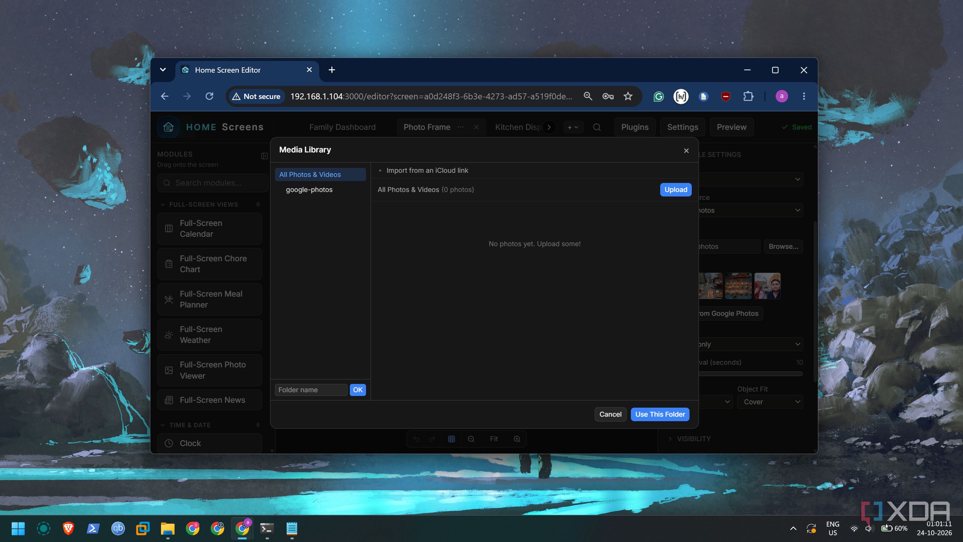Switch to the Kitchen Display tab
Screen dimensions: 963x542
pos(518,127)
